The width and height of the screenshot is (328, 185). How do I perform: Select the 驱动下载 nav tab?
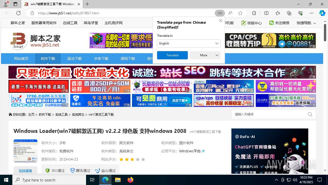(x=75, y=59)
